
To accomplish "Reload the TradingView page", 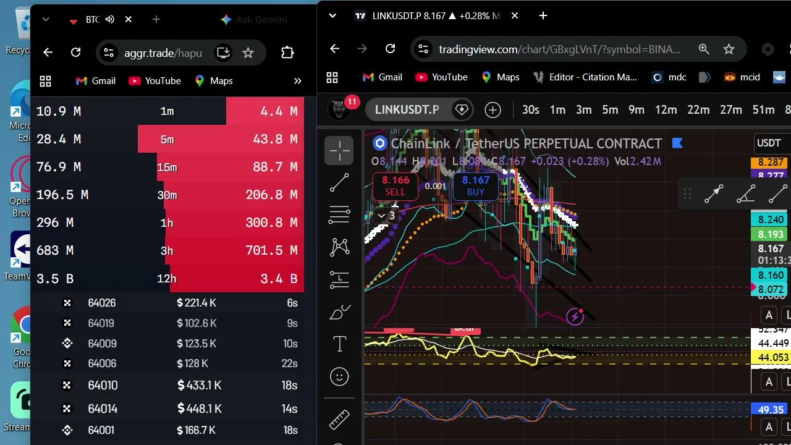I will pyautogui.click(x=390, y=49).
